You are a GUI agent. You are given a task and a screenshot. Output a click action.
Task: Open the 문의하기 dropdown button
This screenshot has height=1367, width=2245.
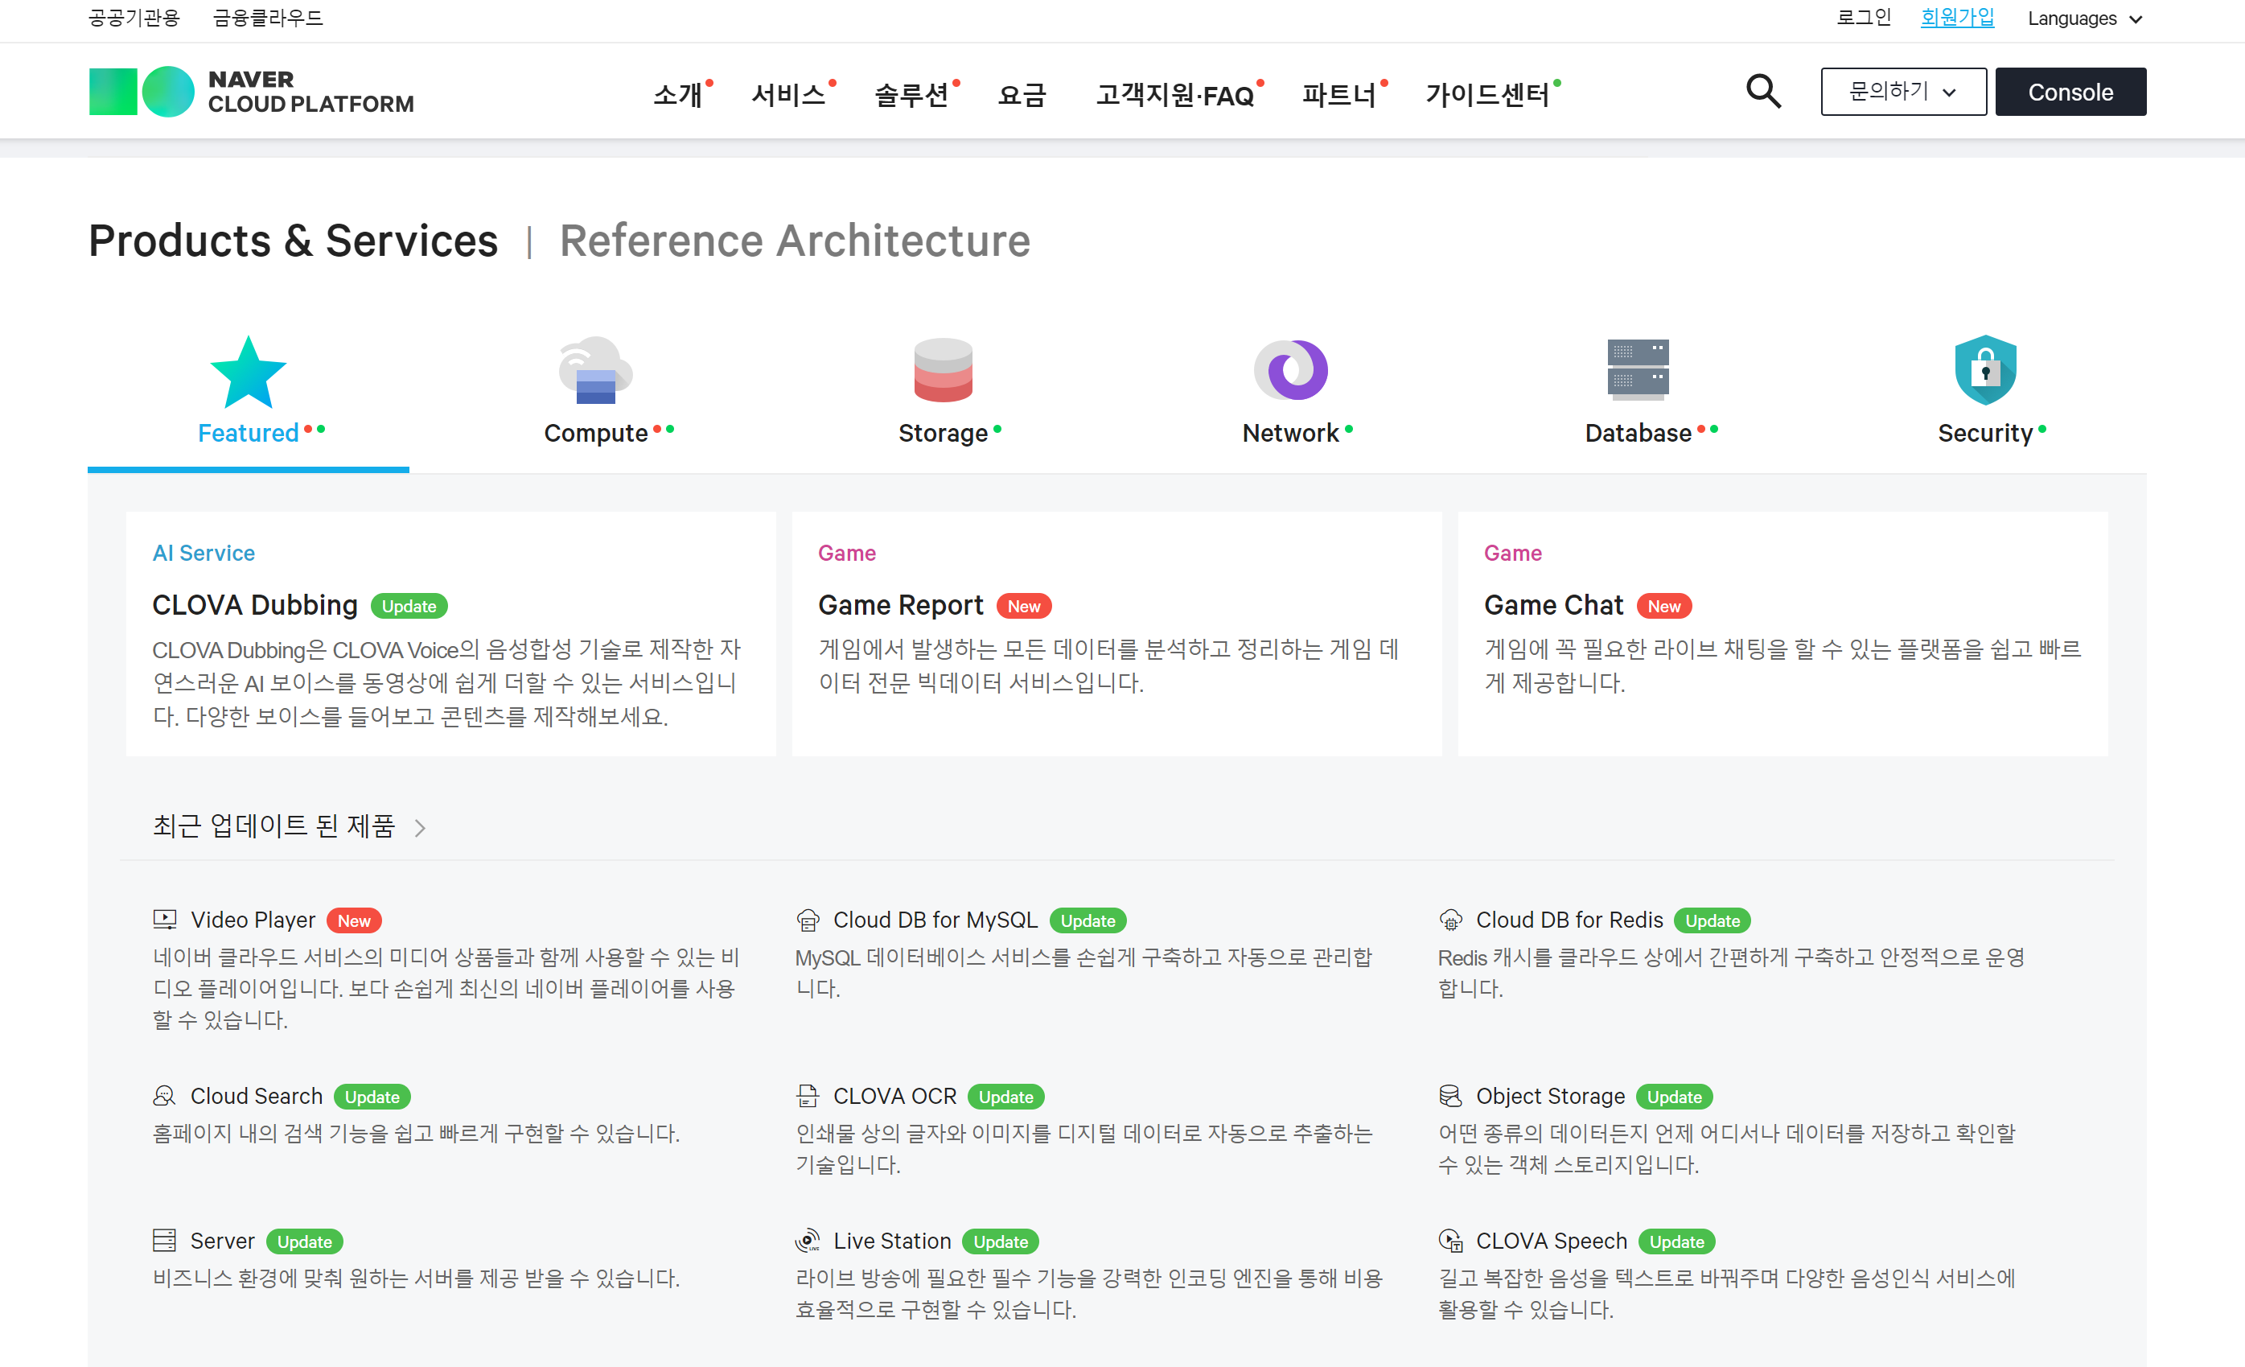1902,92
